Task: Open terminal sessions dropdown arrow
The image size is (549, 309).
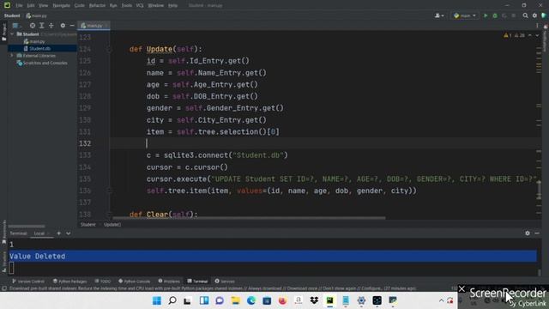Action: tap(69, 233)
